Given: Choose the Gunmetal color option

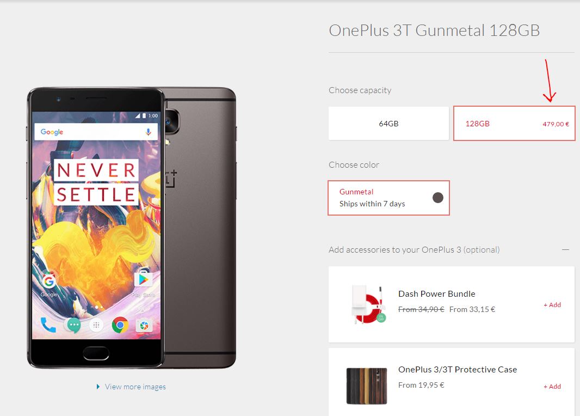Looking at the screenshot, I should coord(388,198).
